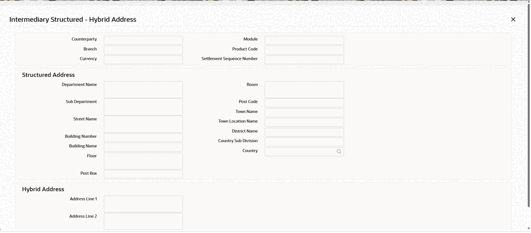Select the Town Location Name field
This screenshot has height=233, width=531.
coord(304,122)
